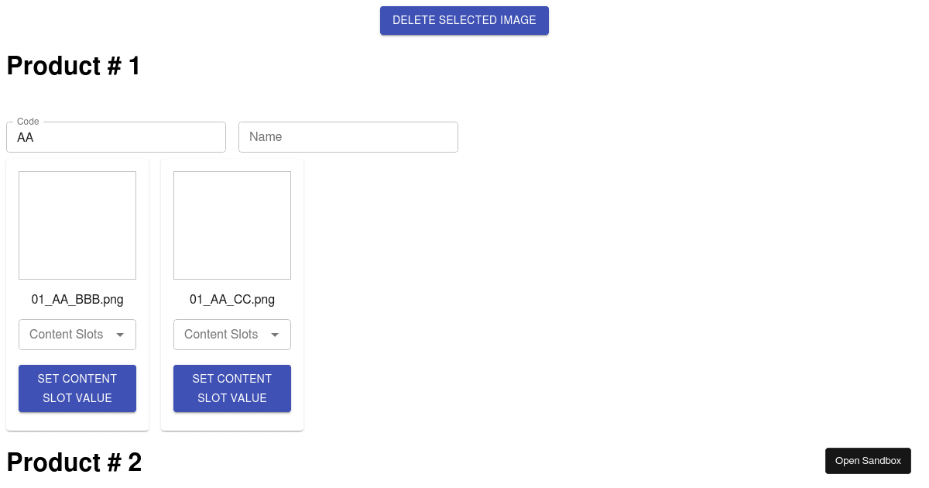Click the 01_AA_CC.png filename label
Image resolution: width=929 pixels, height=488 pixels.
click(232, 300)
